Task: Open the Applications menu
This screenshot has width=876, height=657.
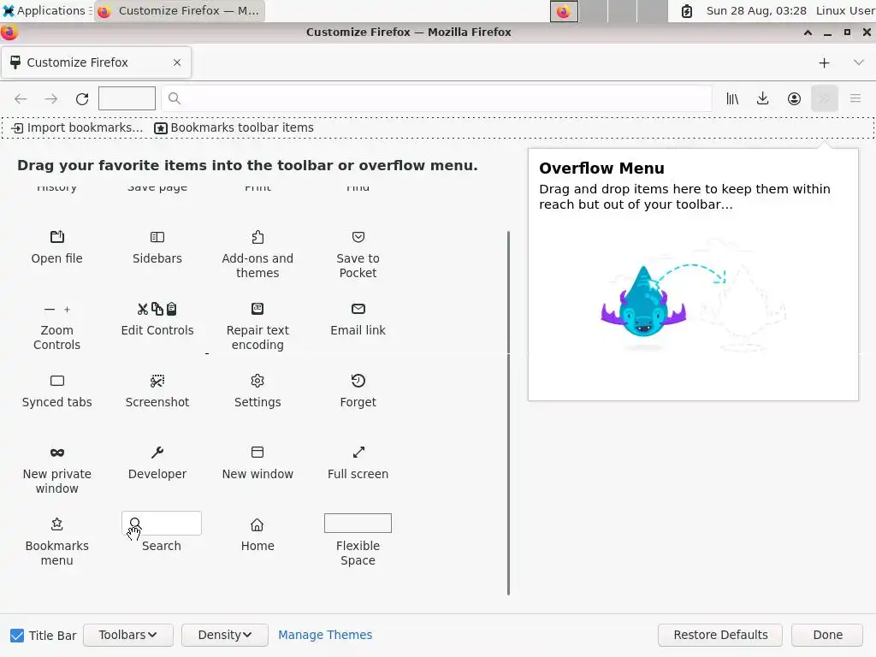Action: [46, 10]
